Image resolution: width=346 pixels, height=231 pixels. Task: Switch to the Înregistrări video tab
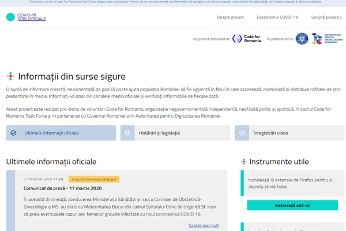click(x=289, y=133)
